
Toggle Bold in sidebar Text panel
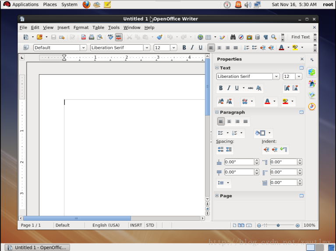(x=221, y=88)
